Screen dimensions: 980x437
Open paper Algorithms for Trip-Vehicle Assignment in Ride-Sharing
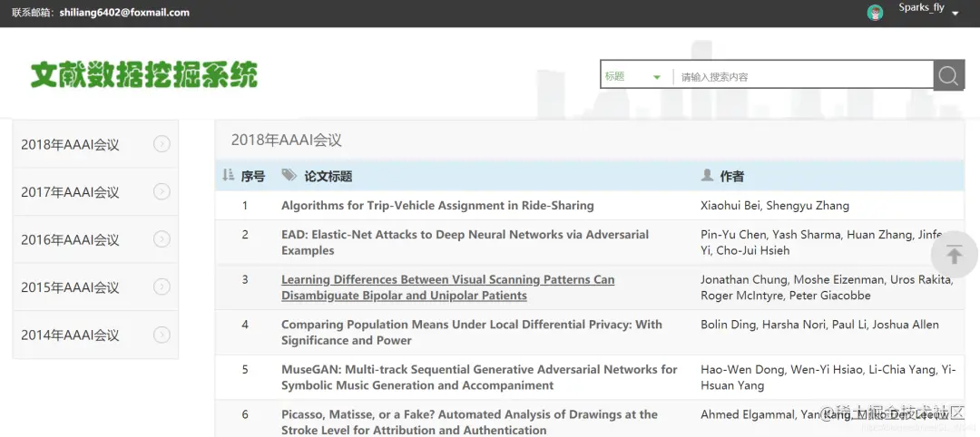(437, 206)
